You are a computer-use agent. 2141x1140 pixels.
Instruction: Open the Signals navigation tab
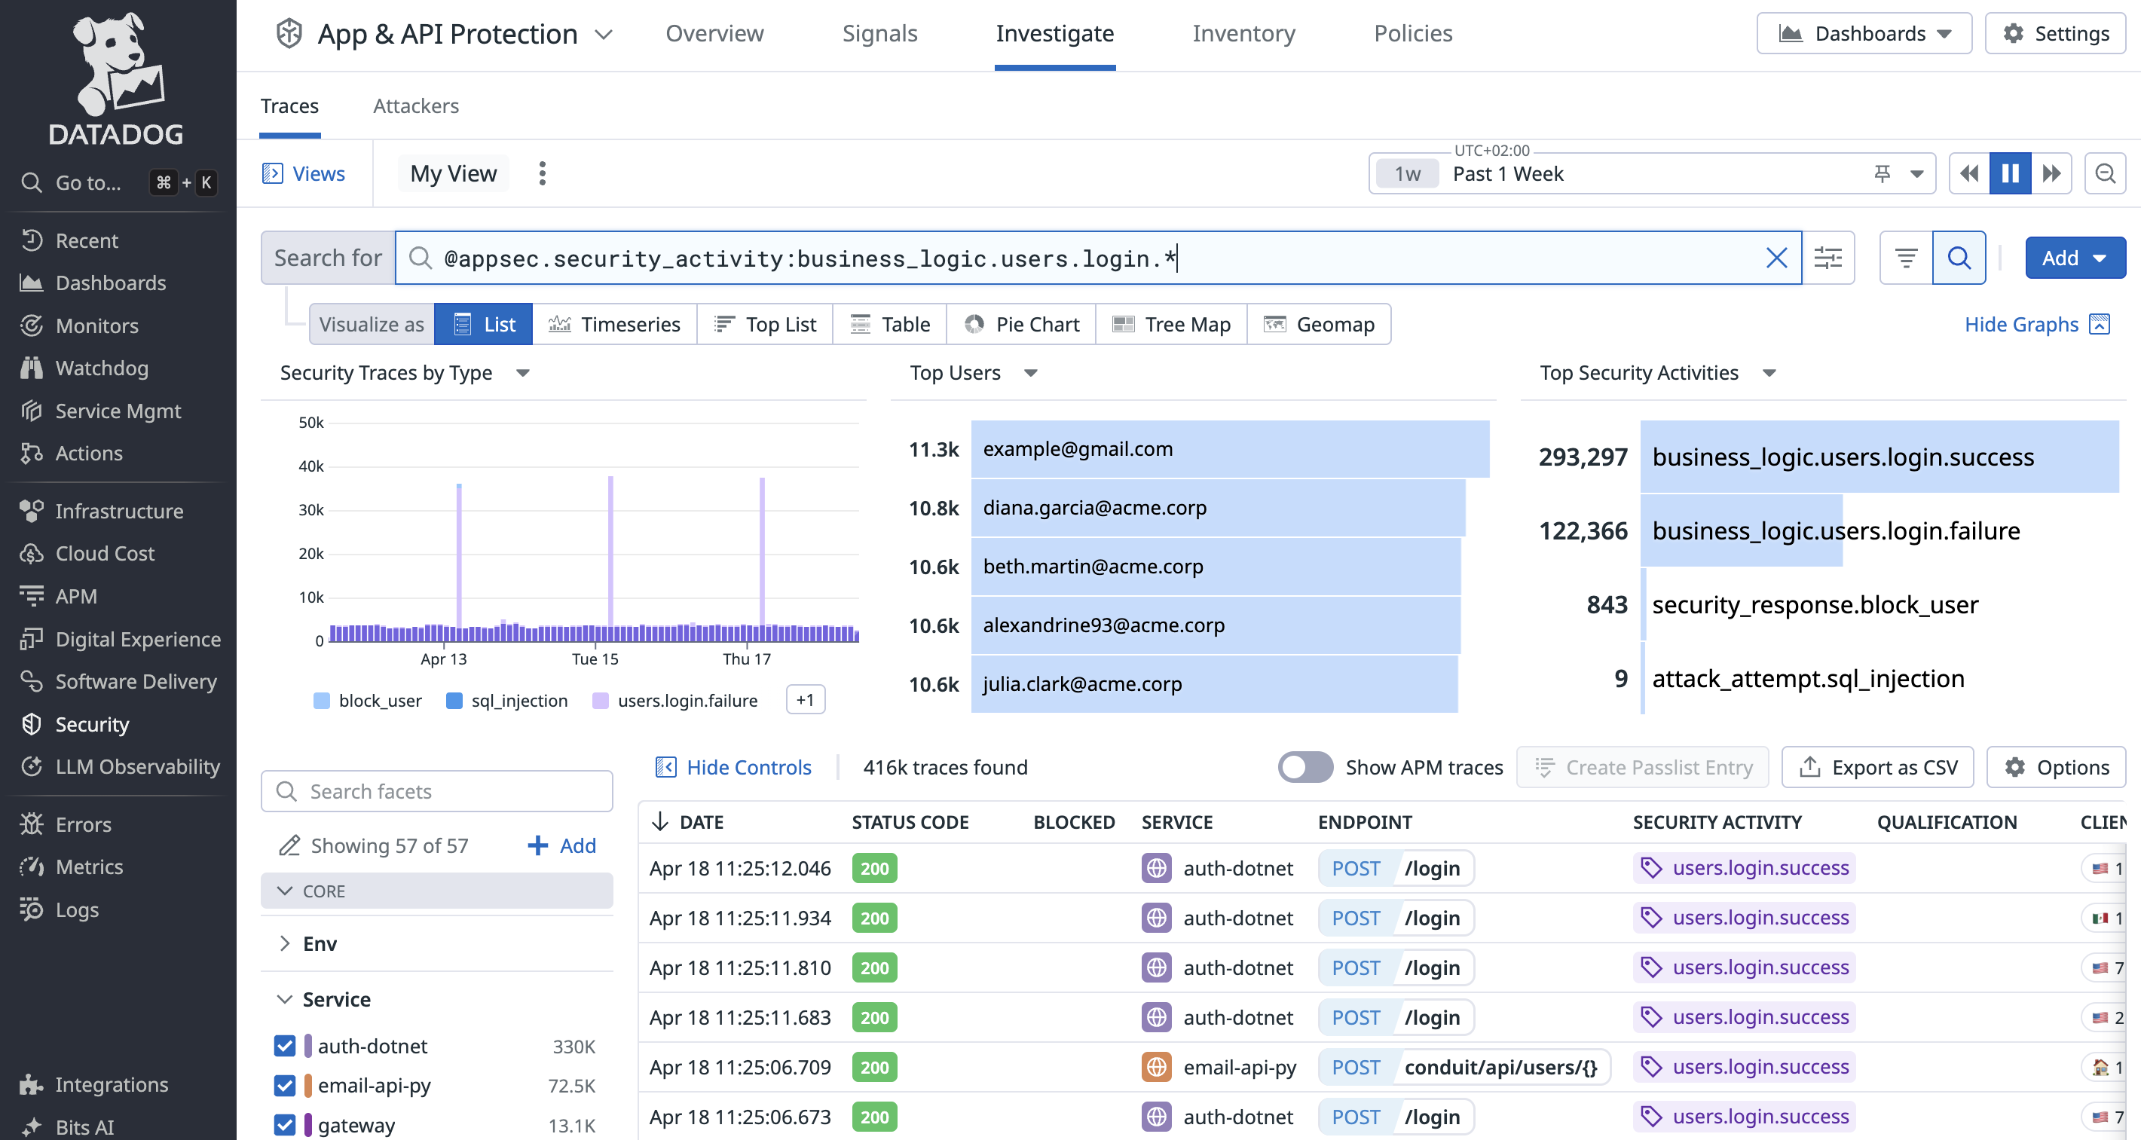[879, 33]
